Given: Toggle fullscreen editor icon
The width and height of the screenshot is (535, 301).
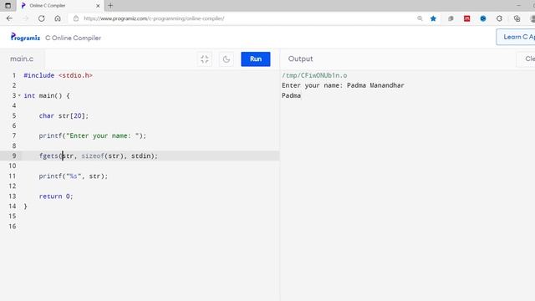Looking at the screenshot, I should pos(205,59).
